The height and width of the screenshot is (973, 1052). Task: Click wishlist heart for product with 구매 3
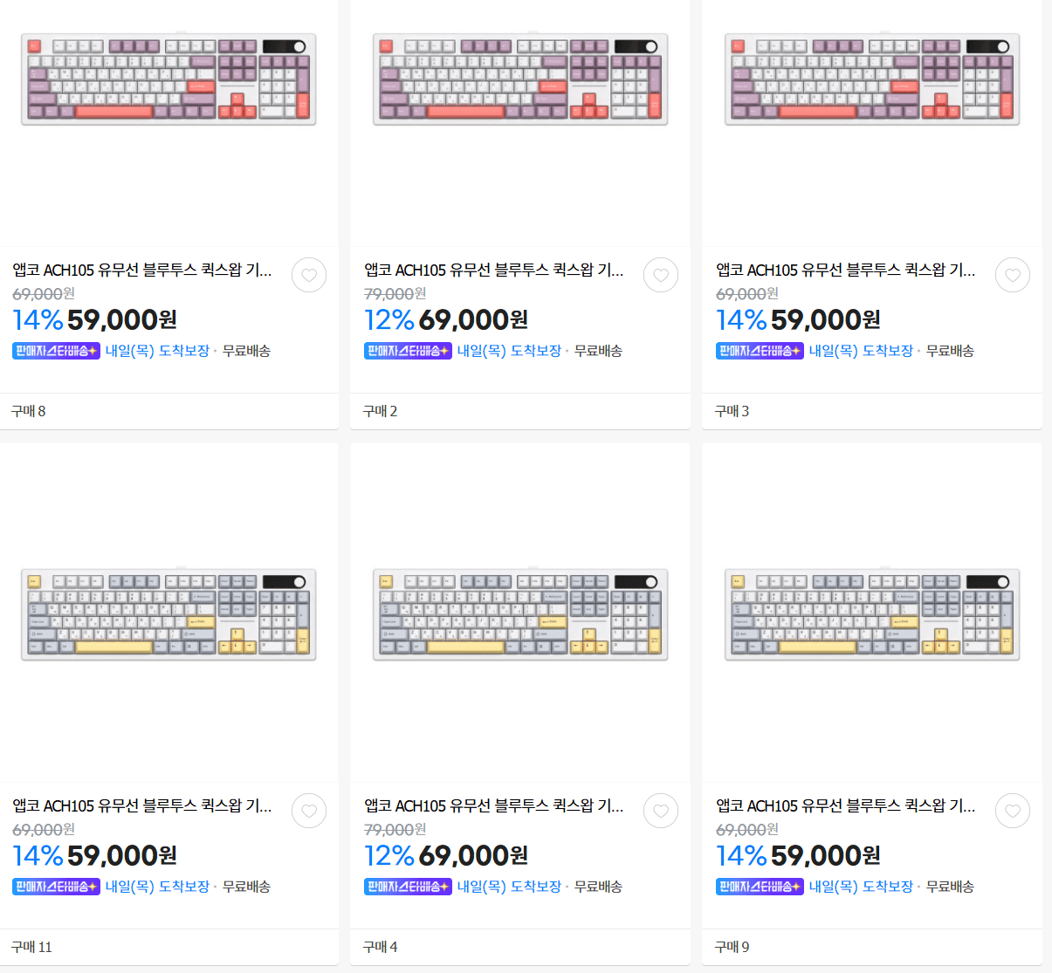[x=1013, y=275]
